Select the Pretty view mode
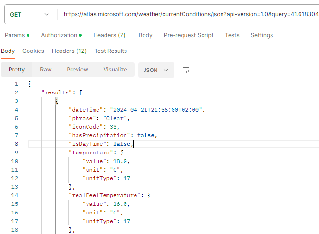319x234 pixels. (x=17, y=70)
